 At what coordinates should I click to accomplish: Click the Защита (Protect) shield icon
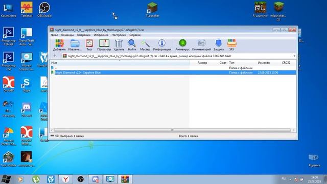(219, 45)
